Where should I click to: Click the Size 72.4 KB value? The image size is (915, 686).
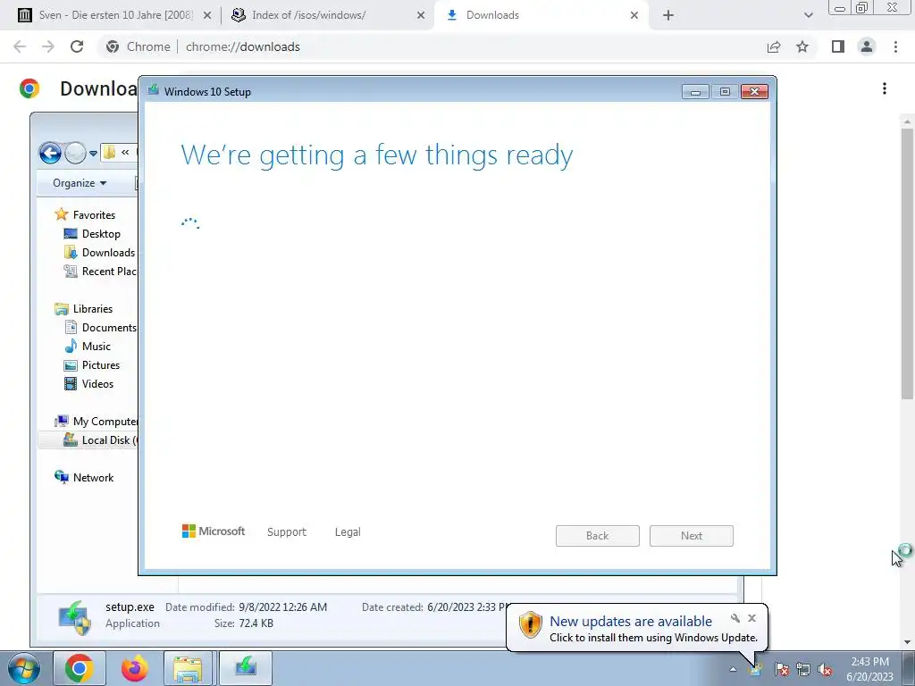click(256, 623)
